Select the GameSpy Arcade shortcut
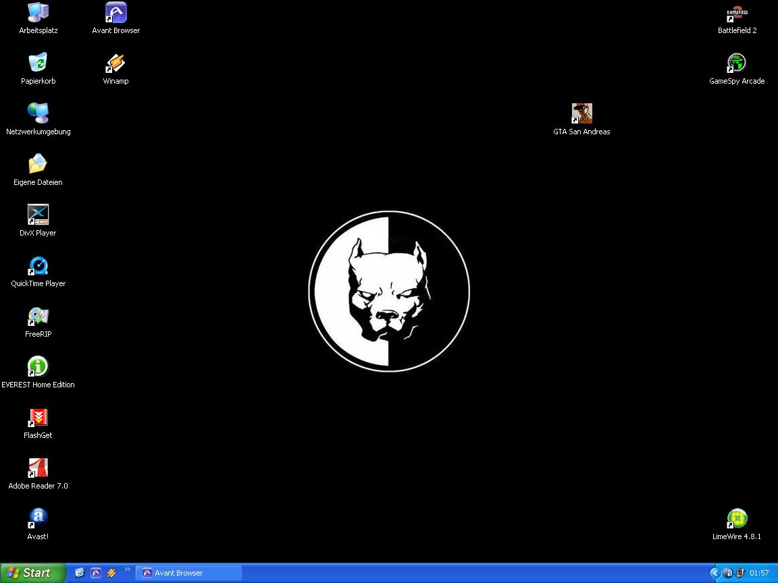Viewport: 778px width, 583px height. pos(737,63)
